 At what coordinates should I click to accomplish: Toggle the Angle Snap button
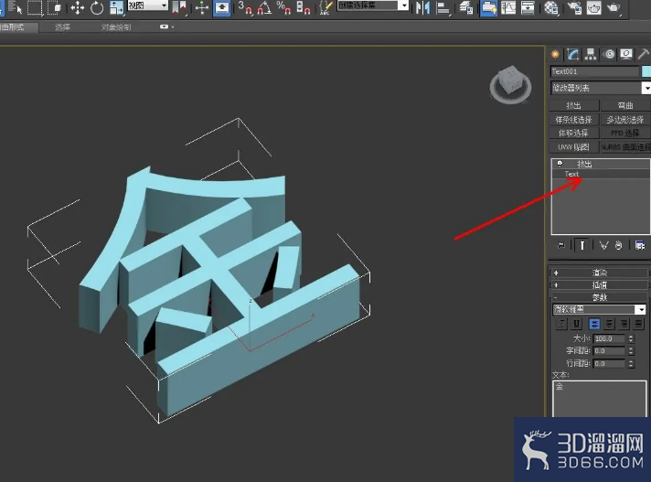[264, 8]
